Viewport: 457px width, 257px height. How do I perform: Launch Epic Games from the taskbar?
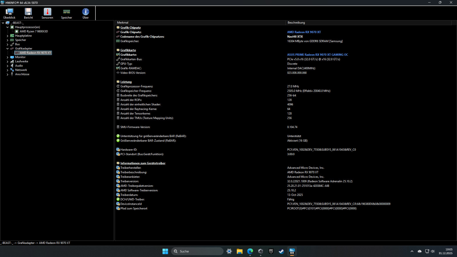[x=271, y=251]
